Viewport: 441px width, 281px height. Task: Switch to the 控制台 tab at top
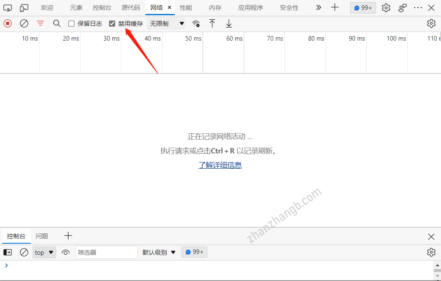(x=102, y=8)
